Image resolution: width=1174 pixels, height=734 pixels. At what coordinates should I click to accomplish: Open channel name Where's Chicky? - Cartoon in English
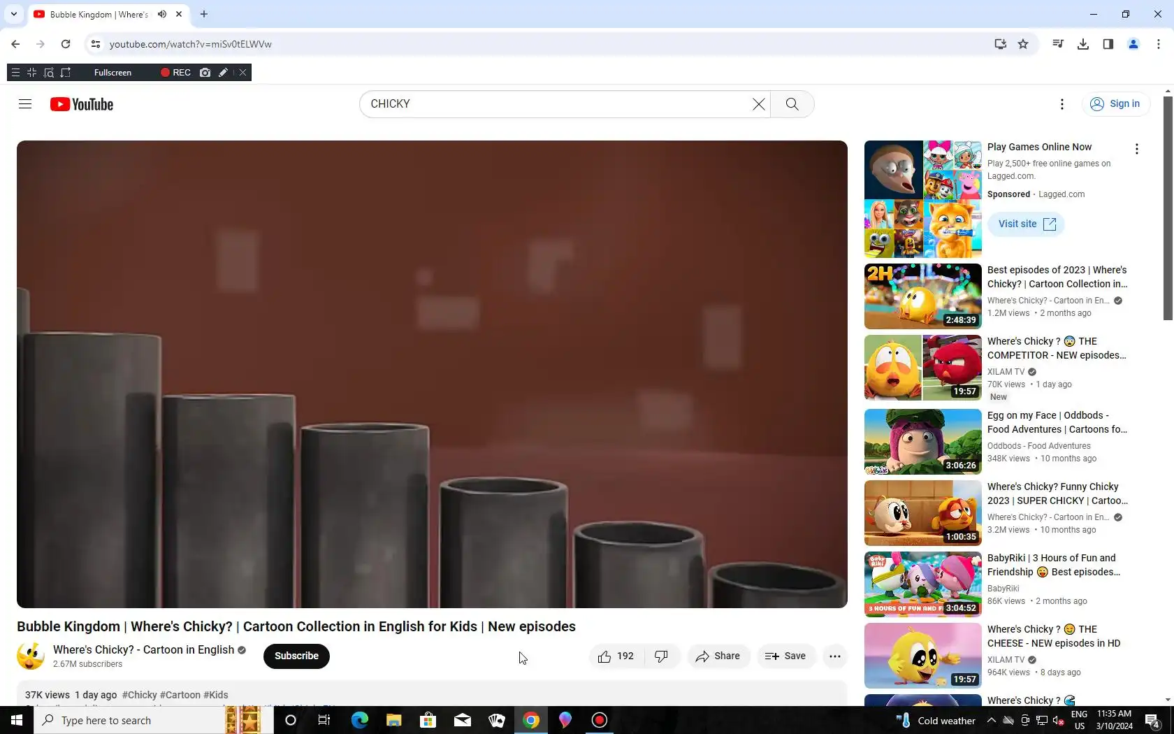point(143,650)
